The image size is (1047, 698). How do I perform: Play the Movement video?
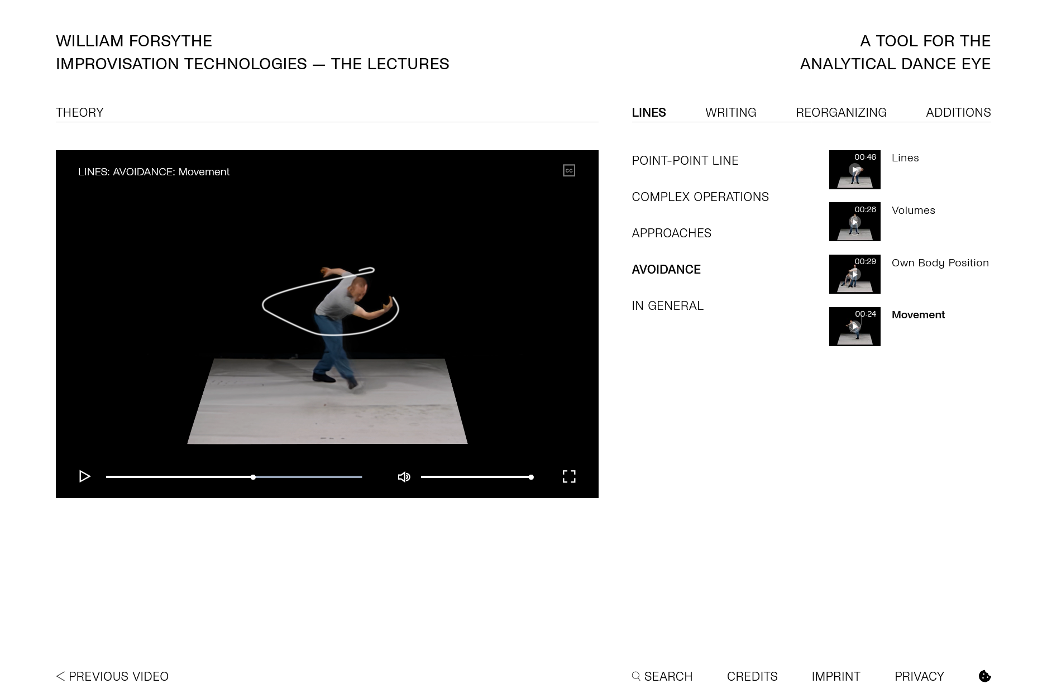(85, 476)
